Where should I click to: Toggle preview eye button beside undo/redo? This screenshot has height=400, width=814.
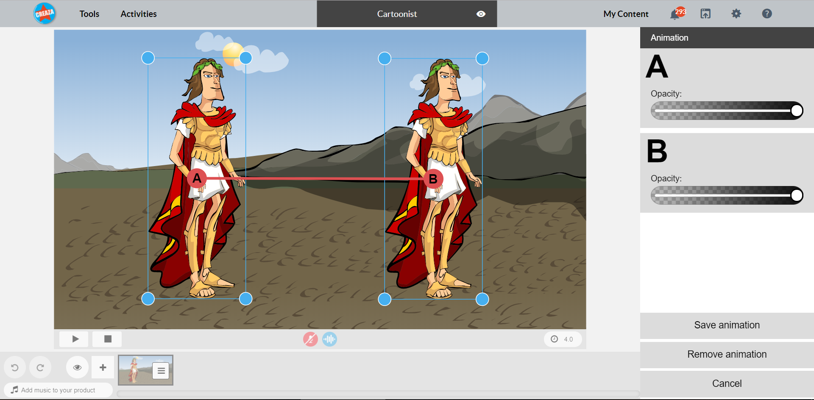[77, 367]
